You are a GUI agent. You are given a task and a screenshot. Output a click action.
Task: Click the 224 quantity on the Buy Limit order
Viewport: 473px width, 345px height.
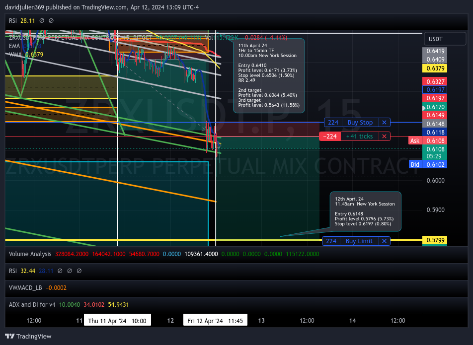331,241
